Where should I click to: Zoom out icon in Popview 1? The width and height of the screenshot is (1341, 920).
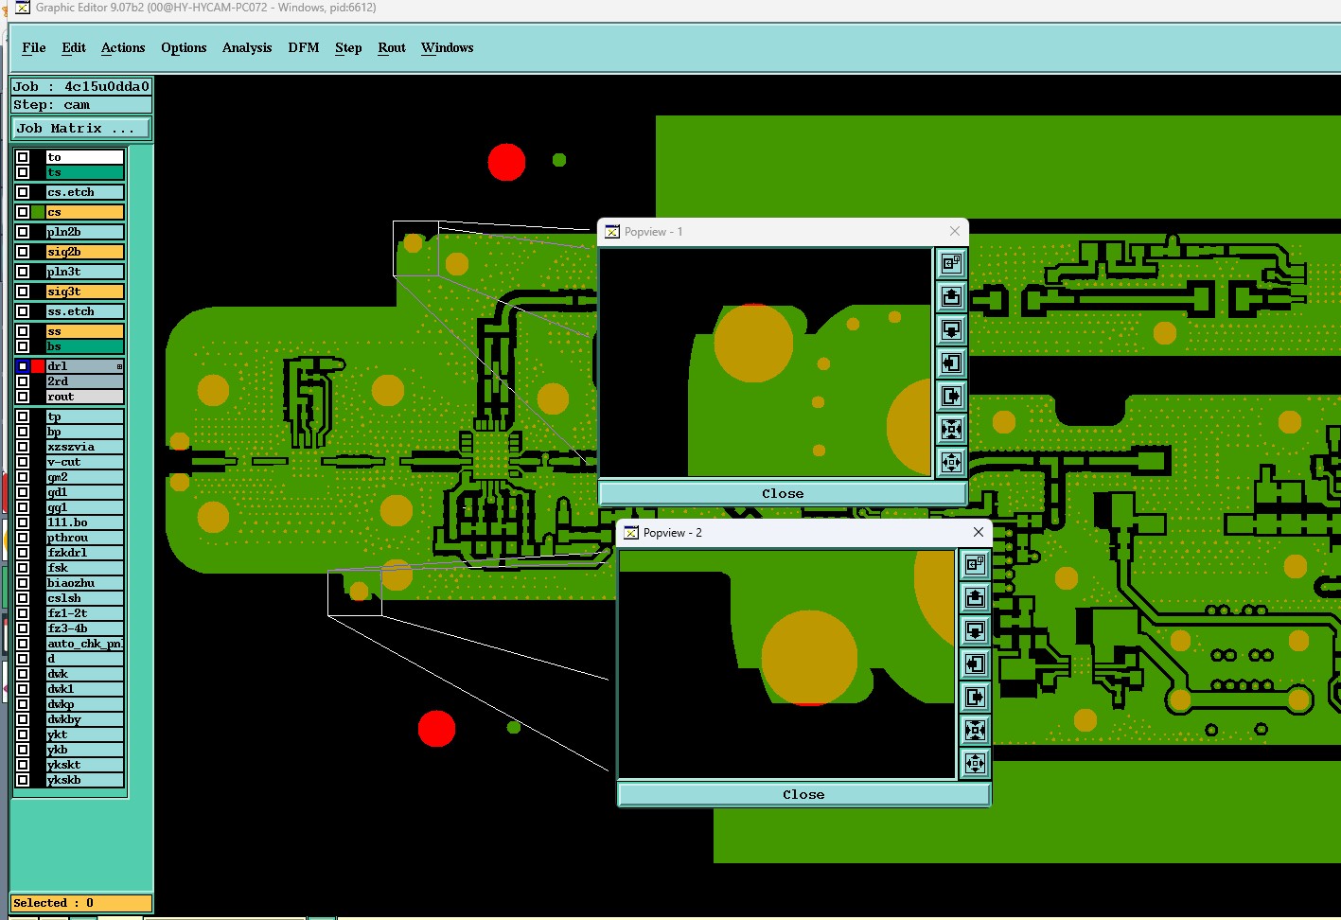tap(951, 462)
